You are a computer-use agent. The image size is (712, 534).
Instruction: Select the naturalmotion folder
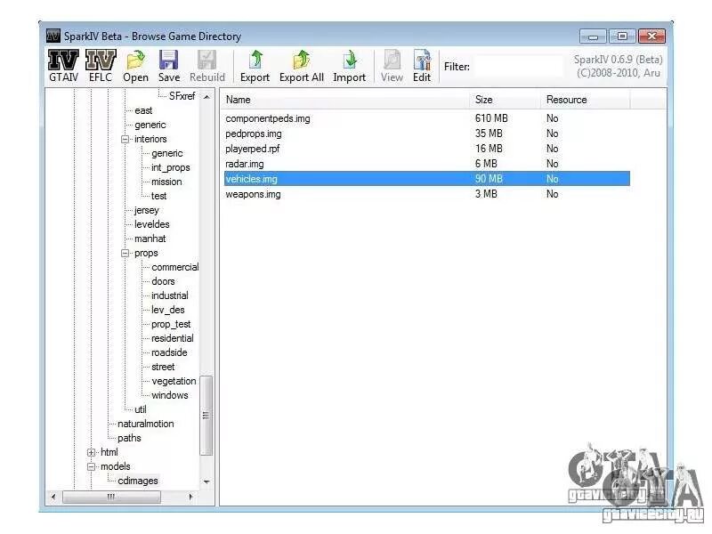pyautogui.click(x=146, y=424)
